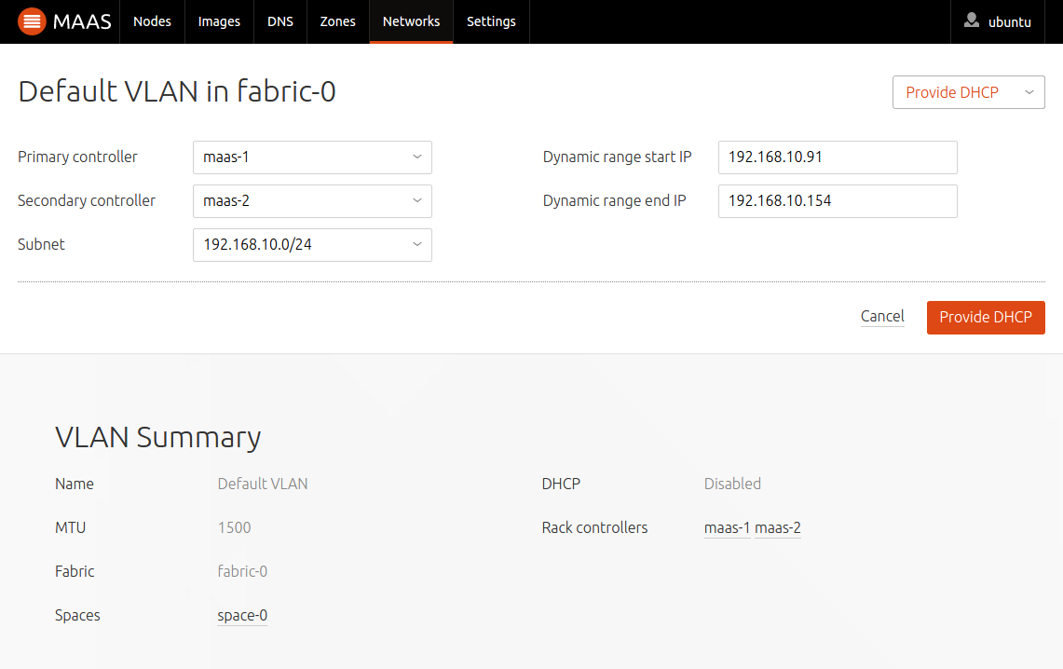The width and height of the screenshot is (1063, 669).
Task: Click the 'VLAN Summary' heading
Action: coord(158,438)
